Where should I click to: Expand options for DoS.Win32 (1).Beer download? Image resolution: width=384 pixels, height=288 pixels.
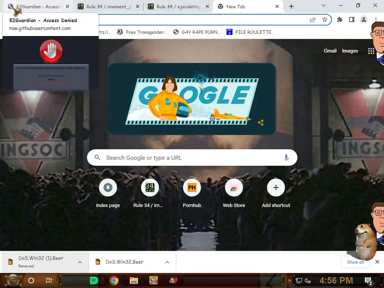[80, 262]
